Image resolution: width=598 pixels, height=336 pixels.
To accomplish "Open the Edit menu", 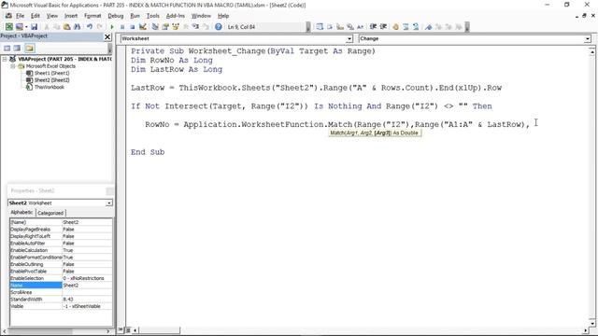I will coord(36,16).
